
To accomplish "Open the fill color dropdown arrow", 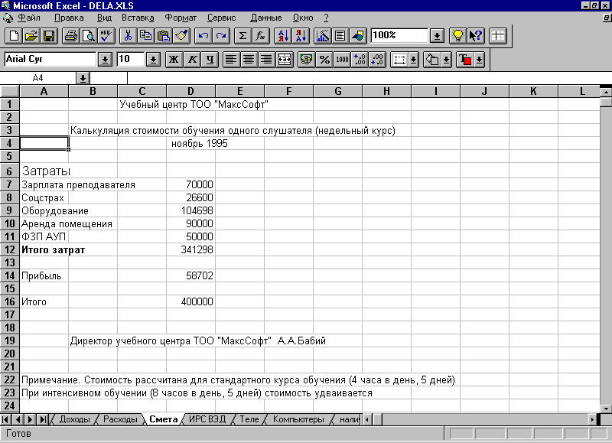I will tap(447, 60).
